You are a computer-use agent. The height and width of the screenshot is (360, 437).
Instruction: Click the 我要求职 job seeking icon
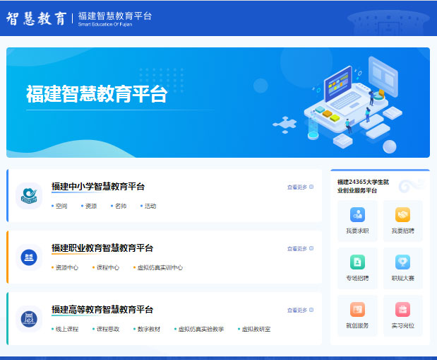357,215
